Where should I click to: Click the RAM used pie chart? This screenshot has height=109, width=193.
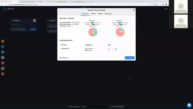coord(120,32)
